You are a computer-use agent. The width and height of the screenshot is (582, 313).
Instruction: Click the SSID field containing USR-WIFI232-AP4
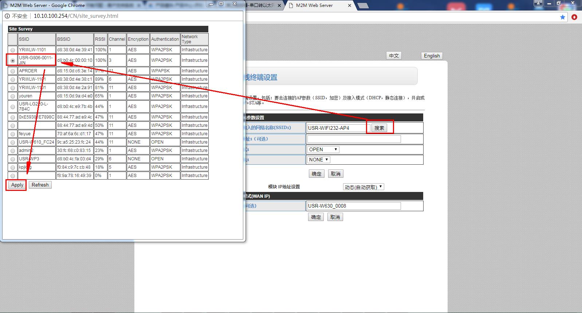pyautogui.click(x=336, y=128)
